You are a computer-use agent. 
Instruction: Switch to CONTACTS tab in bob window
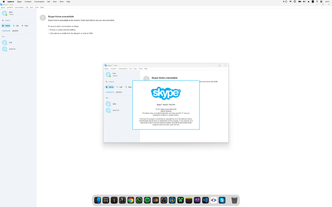tap(110, 92)
